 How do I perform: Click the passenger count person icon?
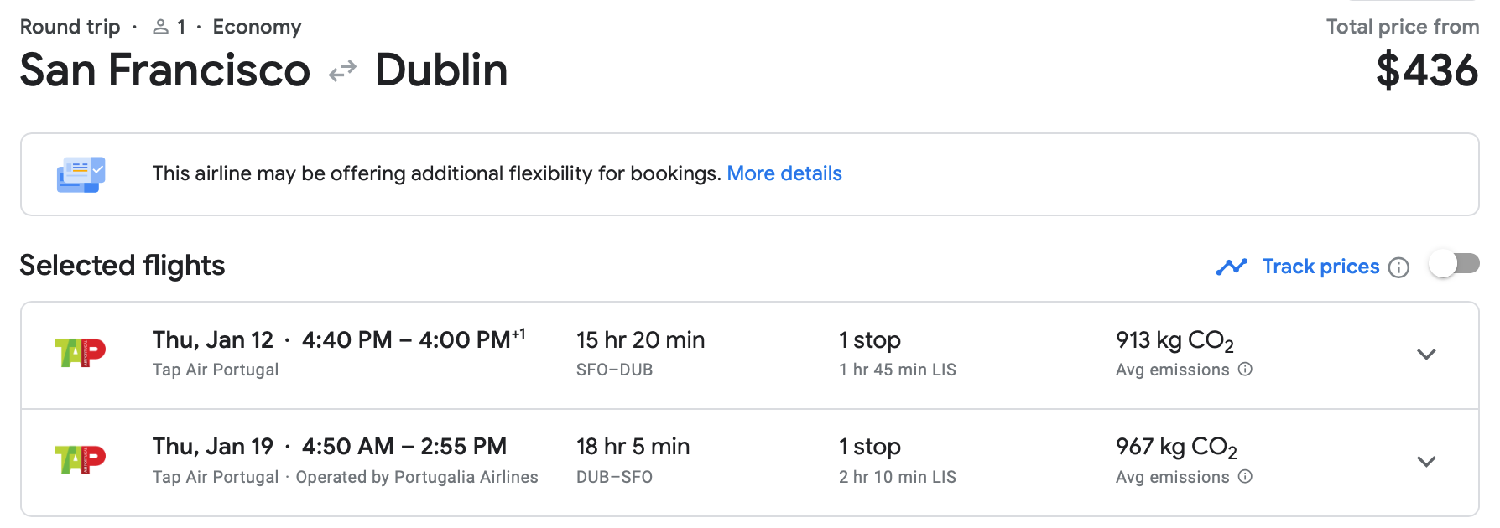160,27
